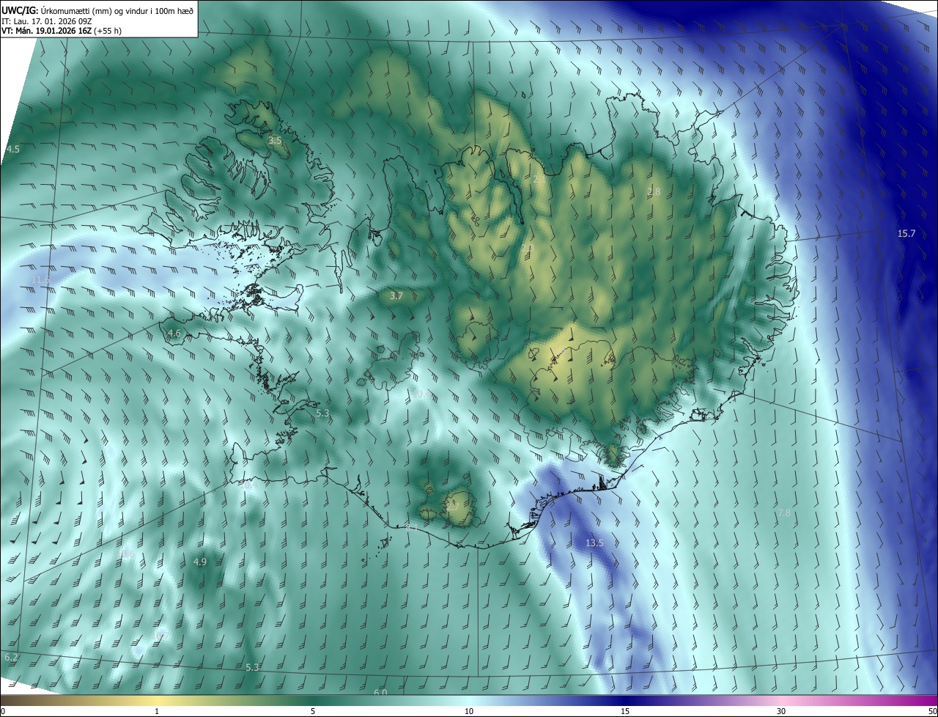
Task: Click the 30 tick on the colour scale
Action: tap(781, 711)
